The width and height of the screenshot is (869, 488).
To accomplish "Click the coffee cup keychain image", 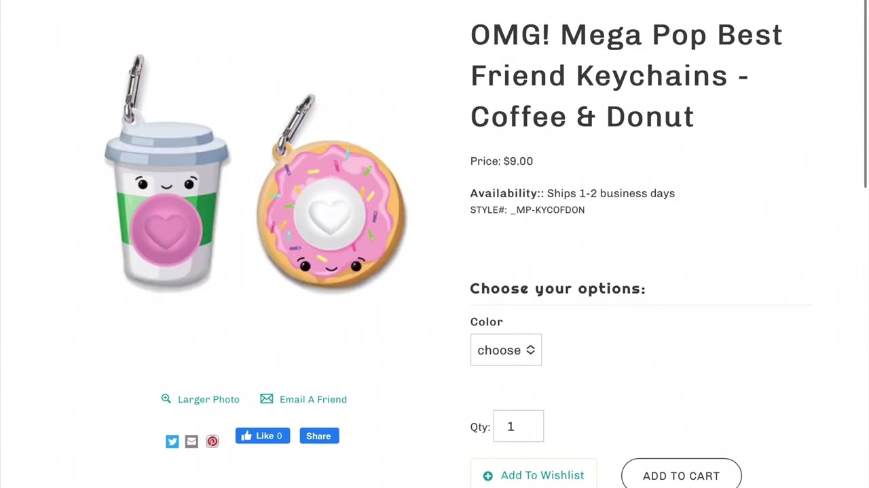I will [166, 203].
